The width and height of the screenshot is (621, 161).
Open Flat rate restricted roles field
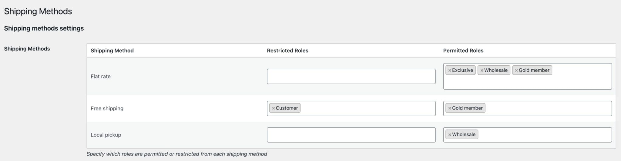351,77
